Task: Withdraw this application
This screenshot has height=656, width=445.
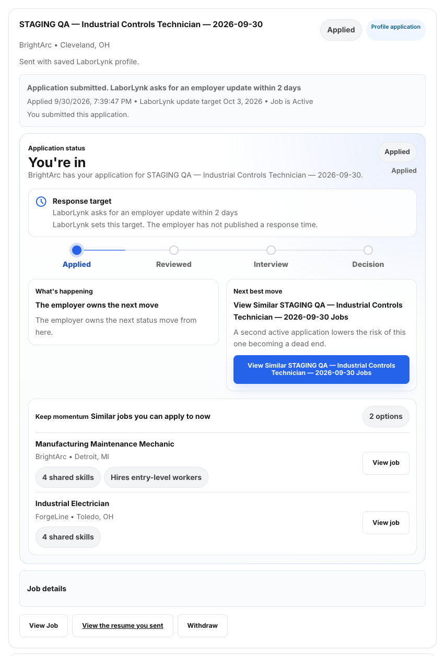Action: tap(203, 626)
